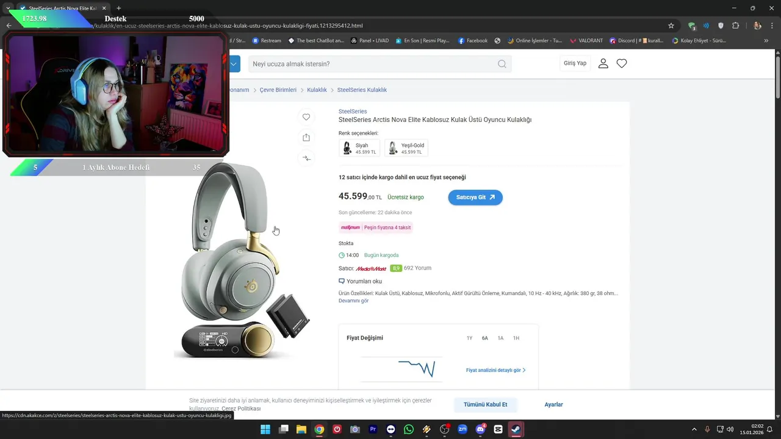Screen dimensions: 781x439
Task: Open the Kolay Ehliyet bookmark
Action: 699,41
